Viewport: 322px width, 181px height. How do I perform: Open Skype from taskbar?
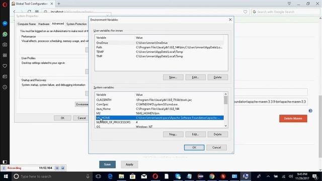click(x=178, y=176)
